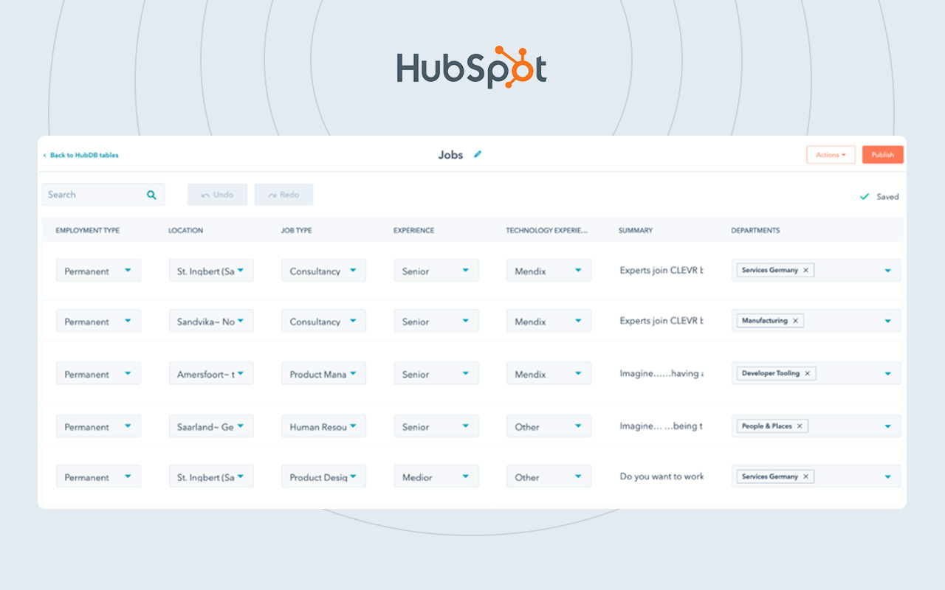Click the Redo button
The image size is (945, 590).
283,195
